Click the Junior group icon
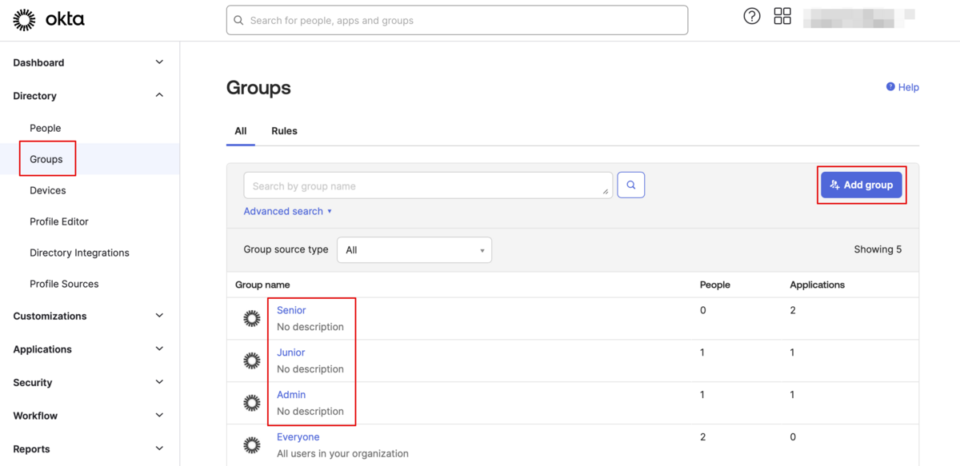The image size is (960, 466). pyautogui.click(x=252, y=360)
